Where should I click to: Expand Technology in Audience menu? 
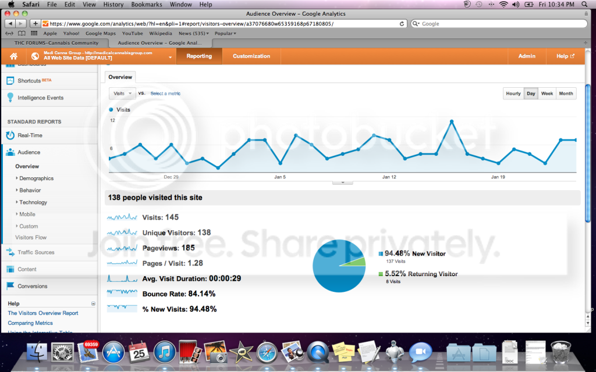(x=33, y=202)
